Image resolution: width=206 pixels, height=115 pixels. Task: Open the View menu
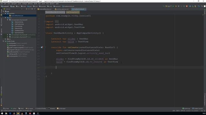coord(9,4)
